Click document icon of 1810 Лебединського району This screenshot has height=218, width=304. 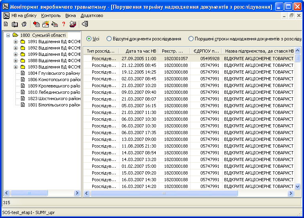(x=23, y=92)
